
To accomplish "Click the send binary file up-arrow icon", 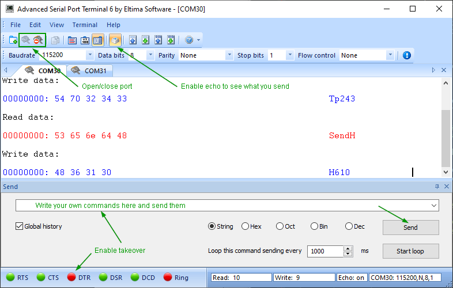I will [x=158, y=40].
